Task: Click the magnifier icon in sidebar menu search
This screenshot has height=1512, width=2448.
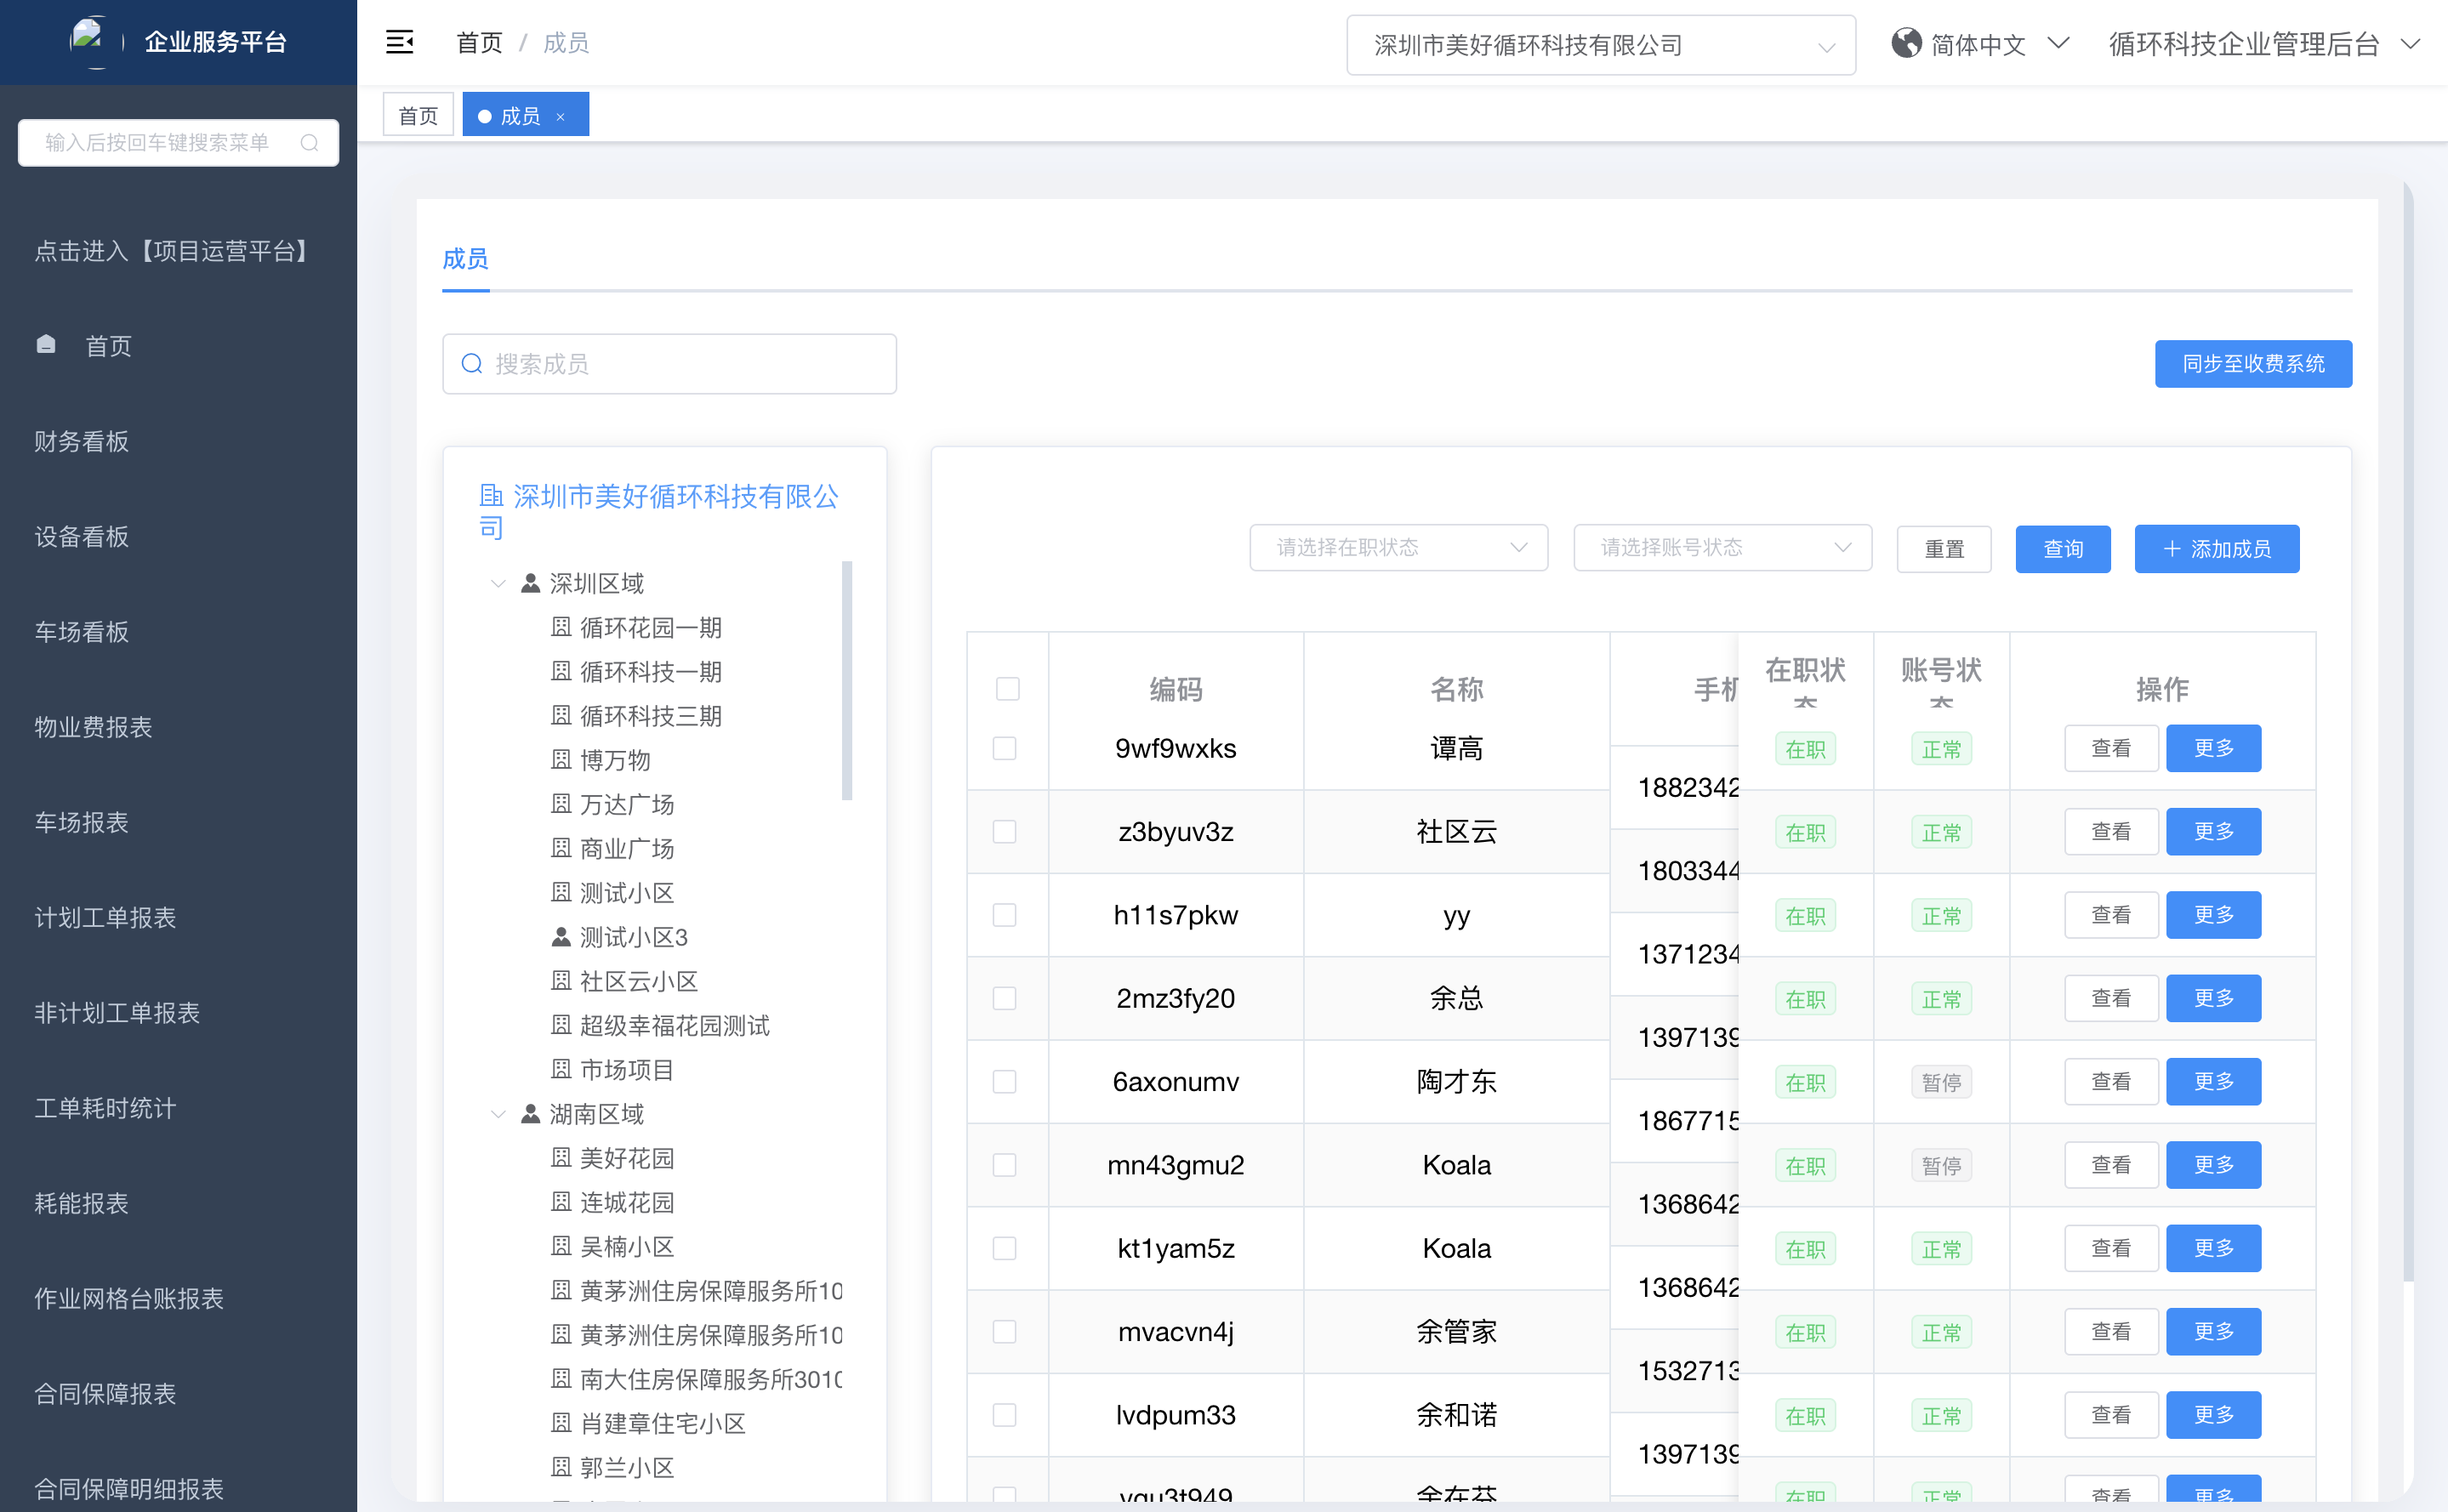Action: (x=309, y=143)
